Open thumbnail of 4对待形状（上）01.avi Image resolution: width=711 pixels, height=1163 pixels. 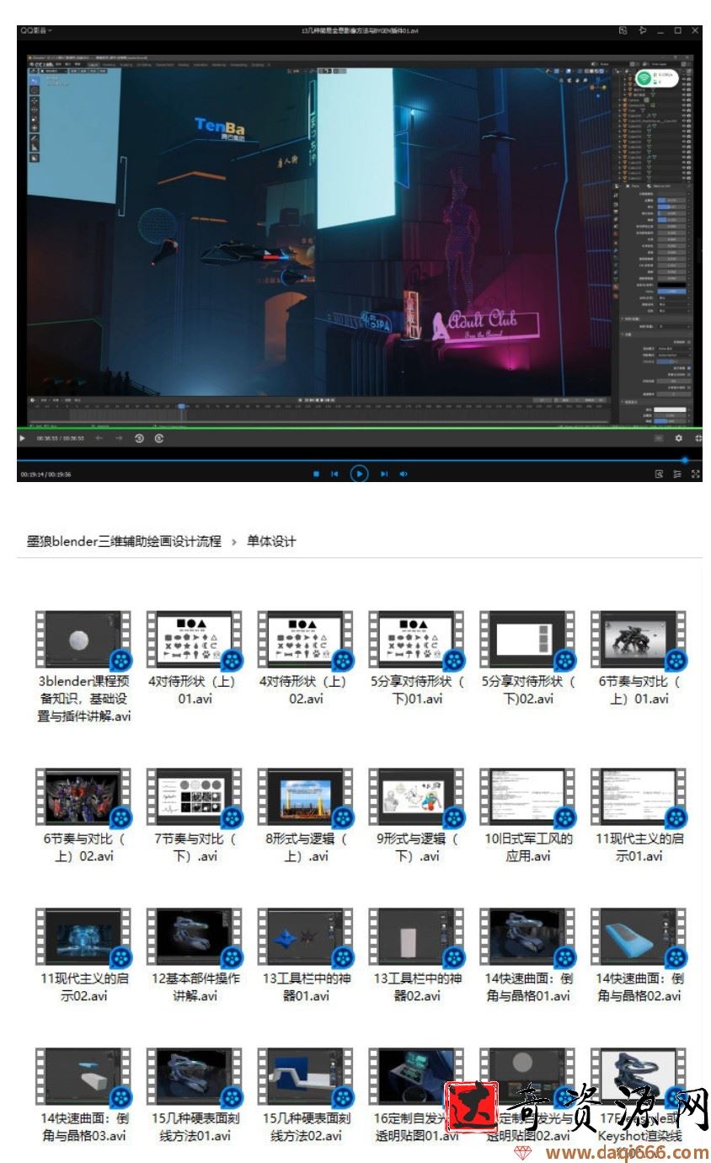[194, 640]
